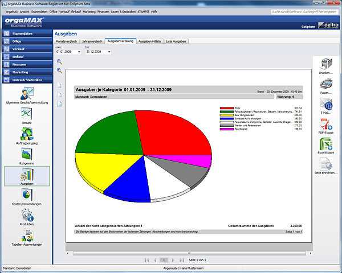Go to next page arrow
This screenshot has width=342, height=273.
pos(173,260)
